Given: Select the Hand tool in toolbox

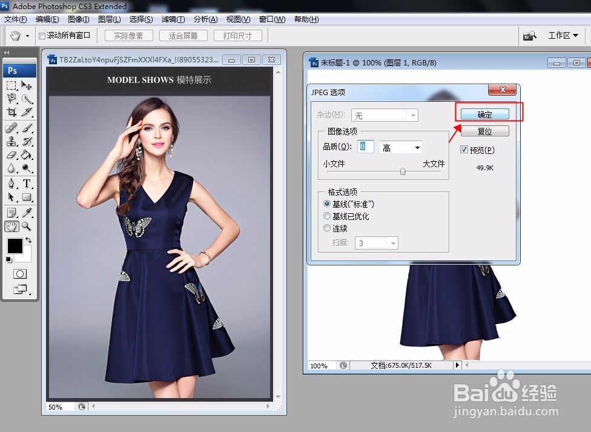Looking at the screenshot, I should pyautogui.click(x=12, y=227).
